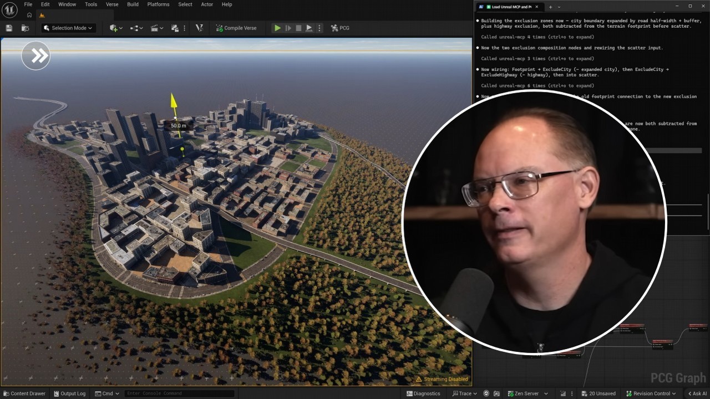Click the Stop playback button
This screenshot has width=710, height=399.
tap(298, 28)
